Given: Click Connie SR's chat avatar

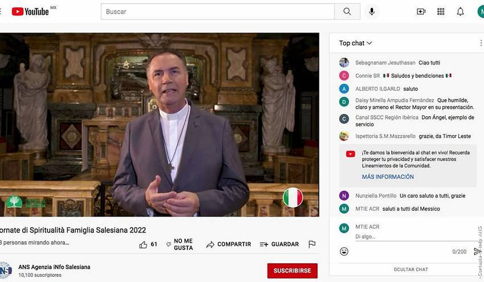Looking at the screenshot, I should click(x=344, y=76).
